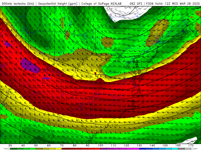Click the '120' colorbar scale value
Image resolution: width=201 pixels, height=150 pixels.
point(126,145)
